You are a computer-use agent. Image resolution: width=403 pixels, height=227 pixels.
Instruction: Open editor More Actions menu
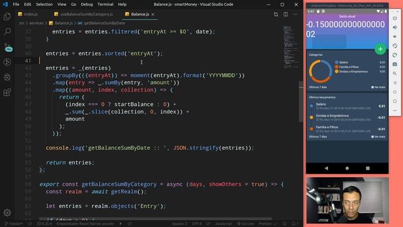(295, 15)
